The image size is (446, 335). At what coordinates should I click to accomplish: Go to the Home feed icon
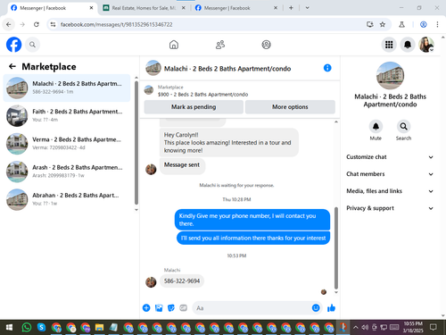point(174,45)
